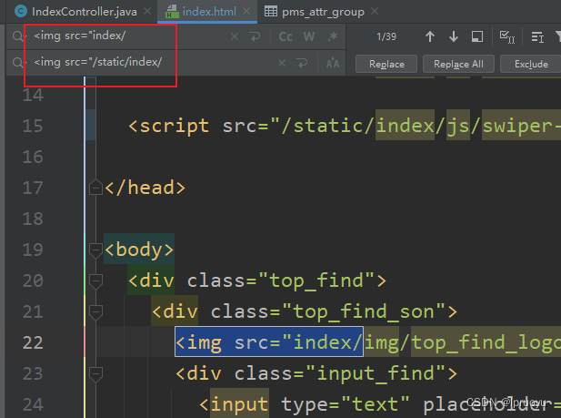Click the <input tag on line 24
Viewport: 561px width, 418px height.
pos(234,404)
